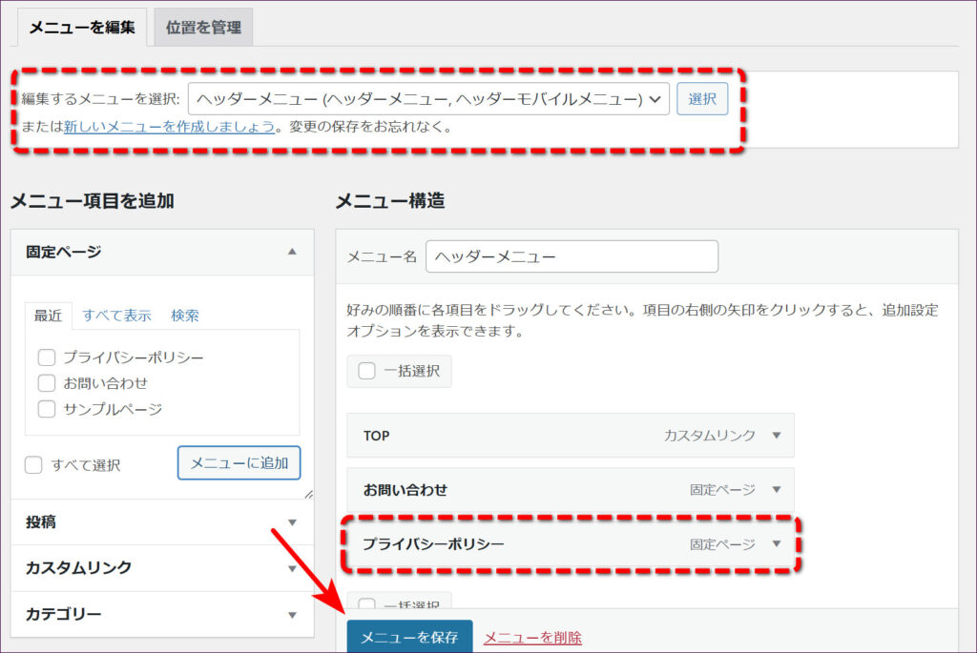Check the プライバシーポリシー checkbox
Image resolution: width=977 pixels, height=653 pixels.
[x=46, y=357]
